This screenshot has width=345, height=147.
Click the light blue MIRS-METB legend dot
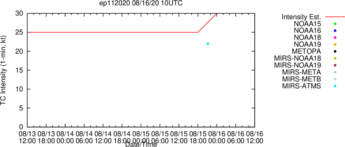pyautogui.click(x=335, y=79)
